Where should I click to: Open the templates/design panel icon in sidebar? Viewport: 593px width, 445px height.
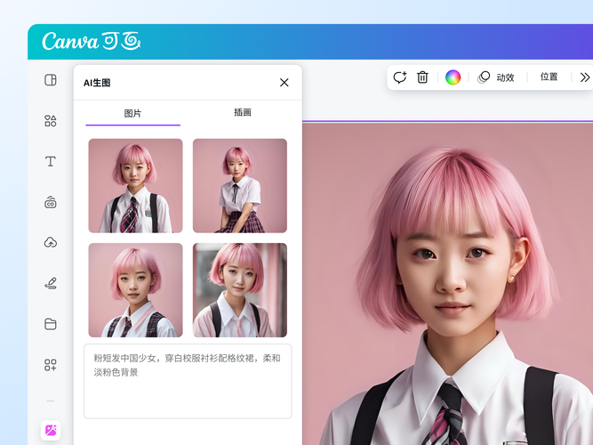pos(51,80)
